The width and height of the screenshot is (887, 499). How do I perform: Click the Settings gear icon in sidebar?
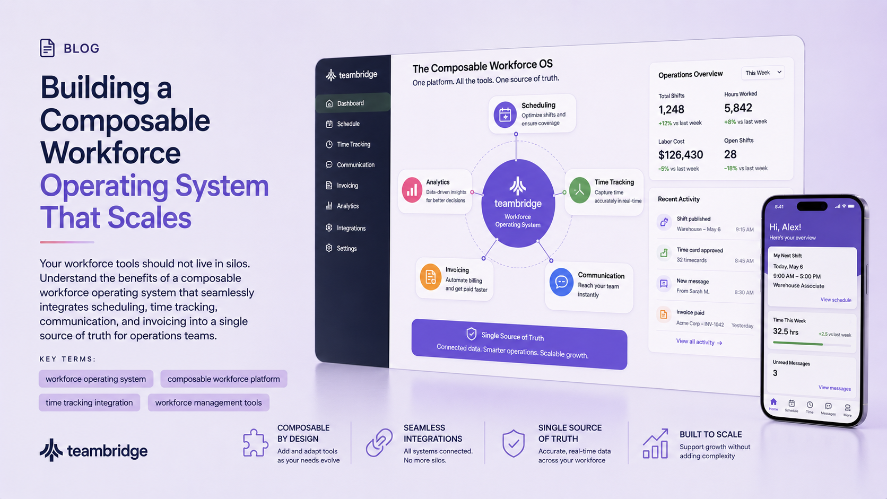point(329,248)
